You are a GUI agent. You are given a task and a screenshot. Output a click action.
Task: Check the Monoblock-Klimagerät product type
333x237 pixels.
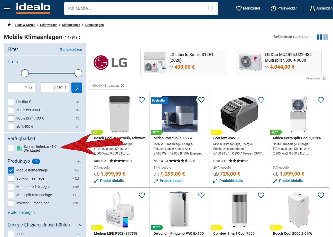tap(11, 187)
